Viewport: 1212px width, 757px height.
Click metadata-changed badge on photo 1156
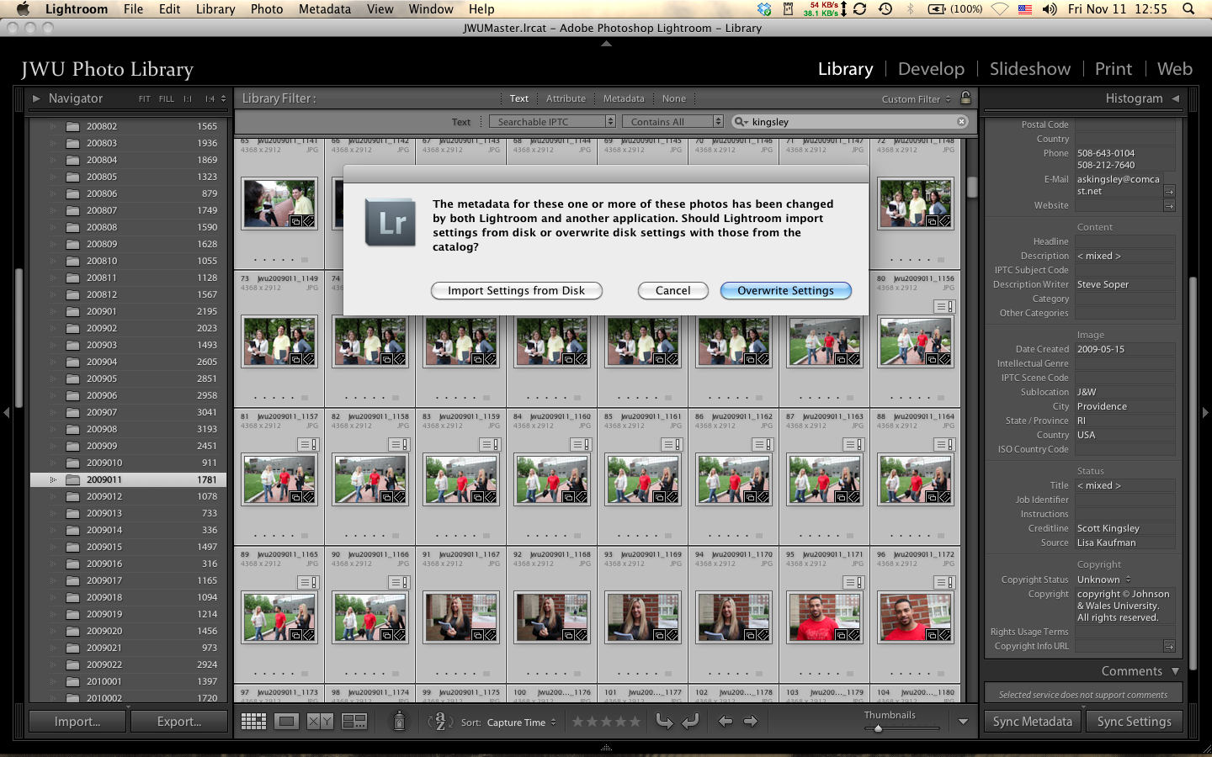tap(944, 306)
